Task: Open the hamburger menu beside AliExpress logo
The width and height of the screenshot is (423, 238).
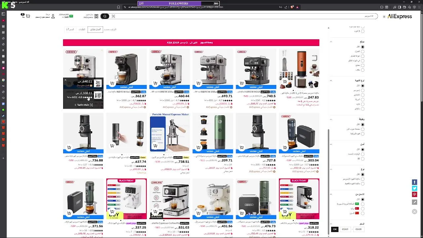Action: pos(384,17)
